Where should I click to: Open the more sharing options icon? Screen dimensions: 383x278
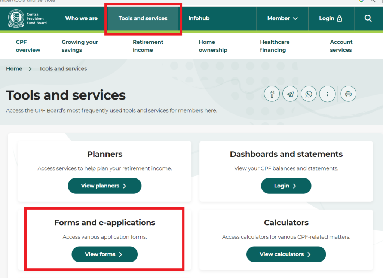click(x=327, y=94)
